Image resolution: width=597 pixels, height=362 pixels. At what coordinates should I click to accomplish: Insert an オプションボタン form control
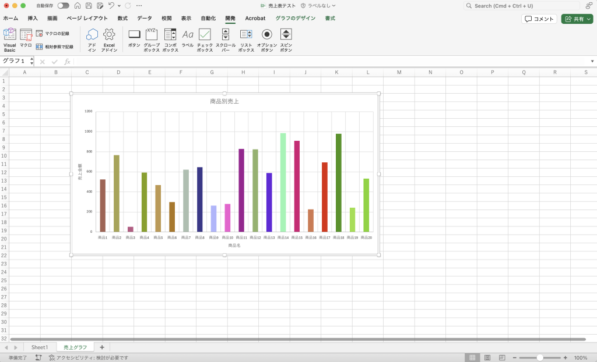[x=266, y=39]
